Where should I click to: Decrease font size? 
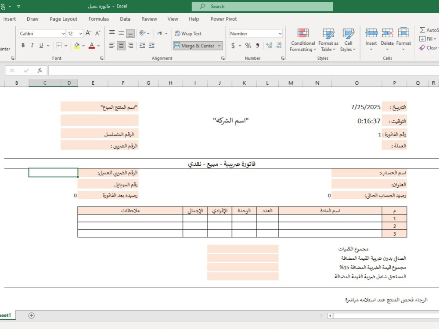coord(98,33)
